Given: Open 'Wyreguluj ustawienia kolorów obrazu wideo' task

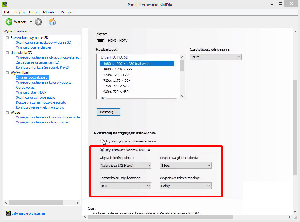Looking at the screenshot, I should point(48,117).
